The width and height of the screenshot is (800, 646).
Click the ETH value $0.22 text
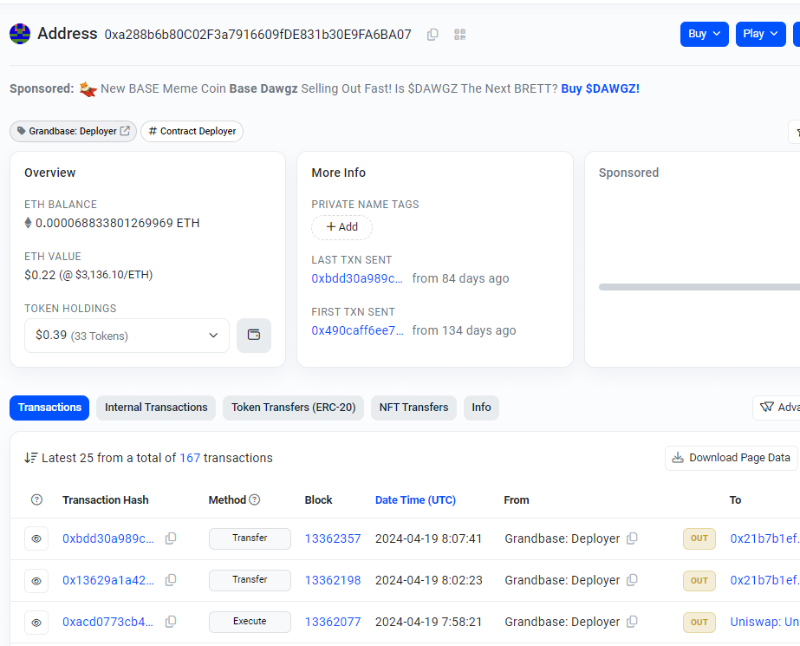click(88, 275)
